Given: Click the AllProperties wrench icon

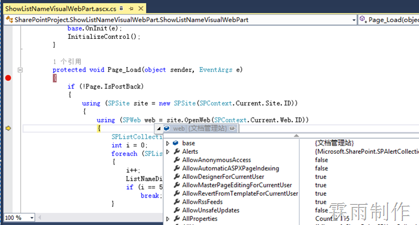Looking at the screenshot, I should (177, 218).
